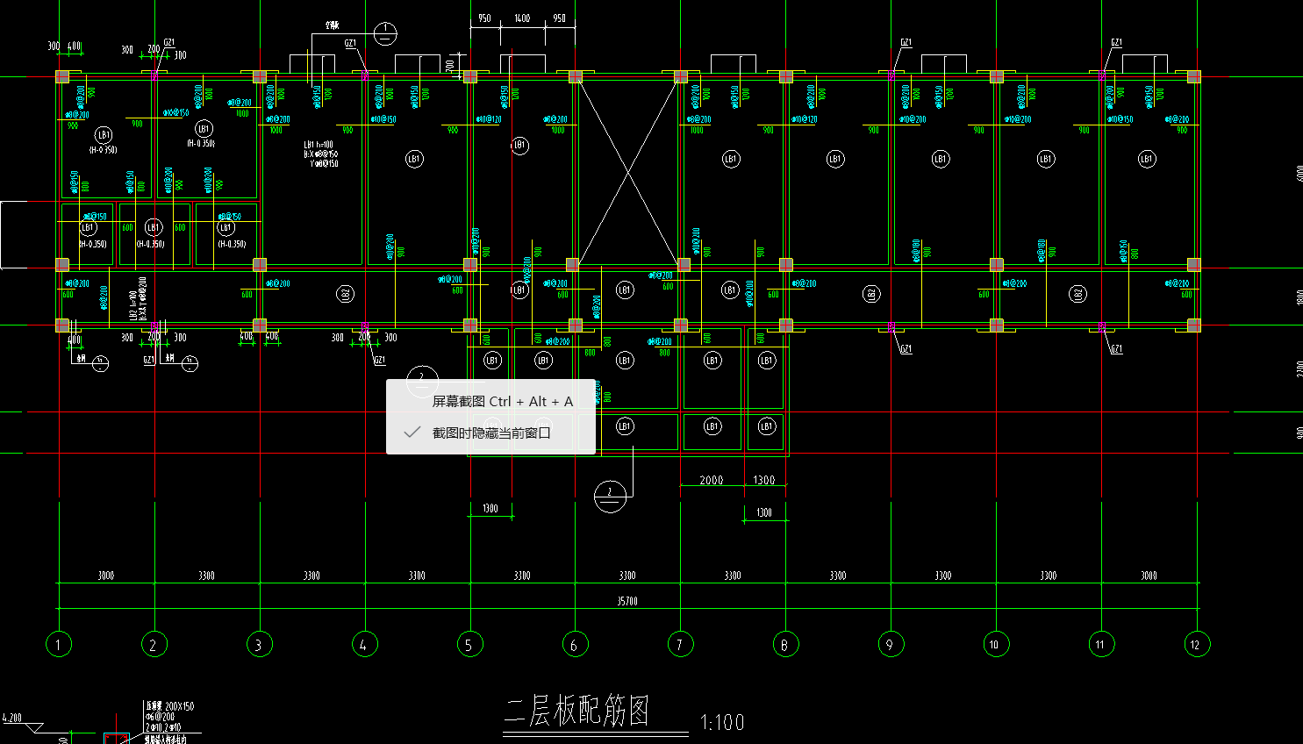The width and height of the screenshot is (1303, 744).
Task: Click the 1:100 scale label
Action: click(722, 723)
